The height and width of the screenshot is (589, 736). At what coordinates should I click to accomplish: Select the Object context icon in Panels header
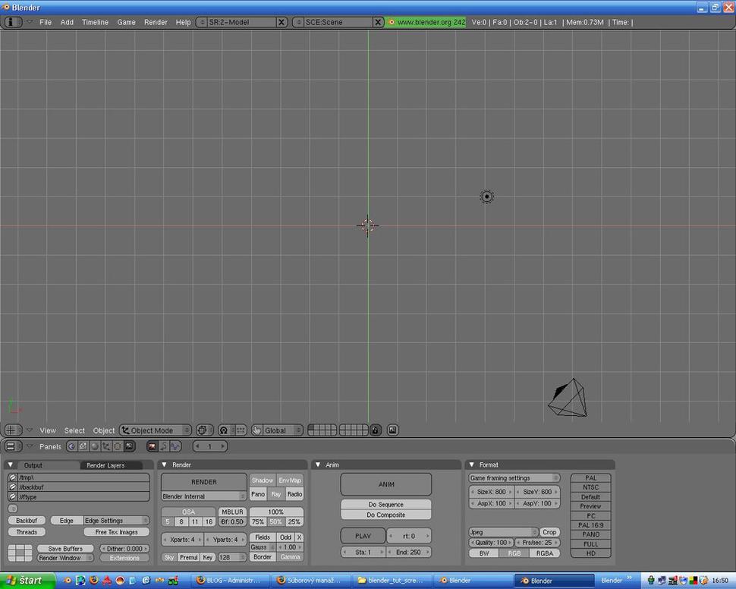click(x=106, y=446)
